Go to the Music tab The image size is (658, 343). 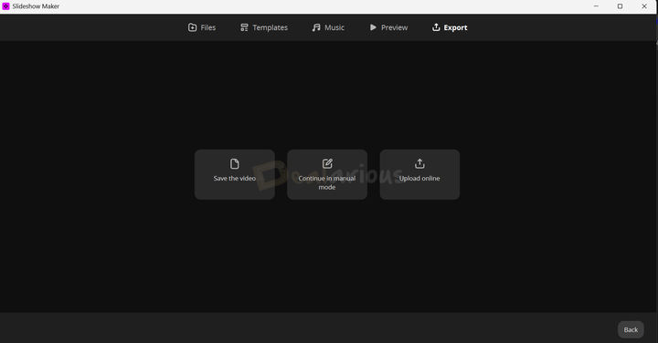point(328,27)
